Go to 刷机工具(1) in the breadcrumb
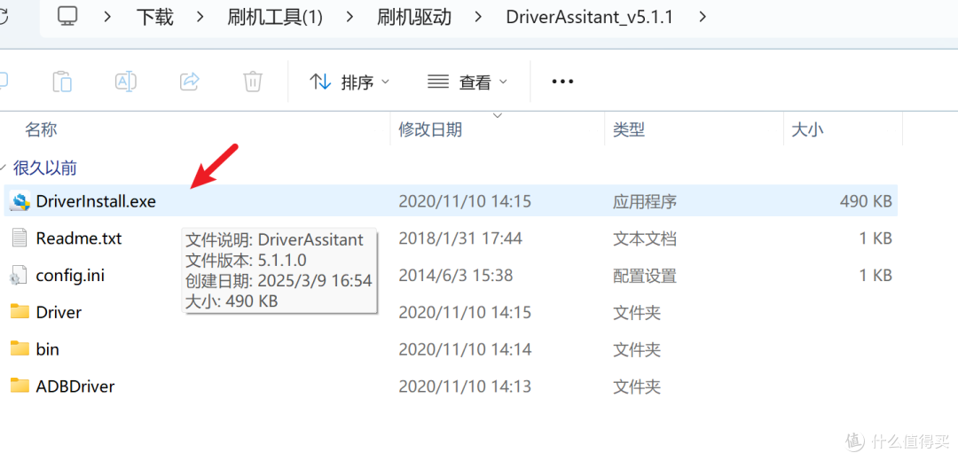 pyautogui.click(x=275, y=17)
